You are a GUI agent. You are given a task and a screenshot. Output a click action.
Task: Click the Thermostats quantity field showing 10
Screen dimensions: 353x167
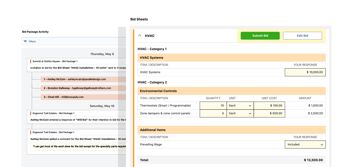coord(213,105)
